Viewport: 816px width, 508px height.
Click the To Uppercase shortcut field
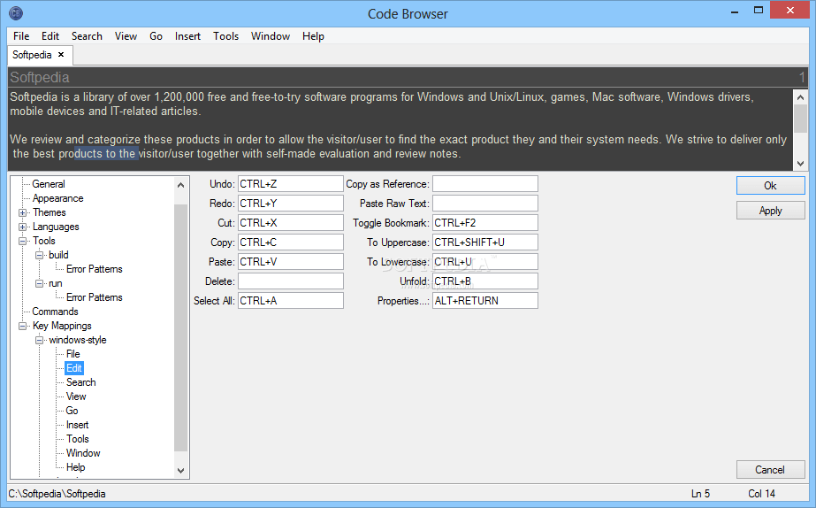coord(485,242)
